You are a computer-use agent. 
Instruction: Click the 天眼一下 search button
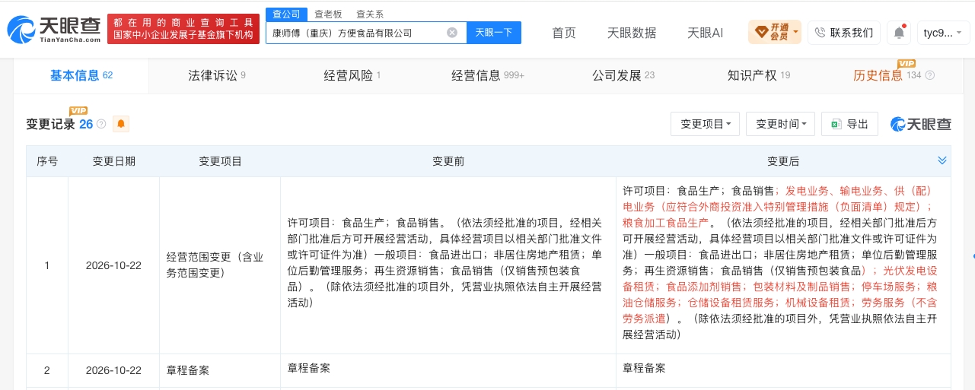pos(494,33)
